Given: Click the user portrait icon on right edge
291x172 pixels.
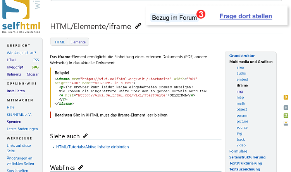Looking at the screenshot, I should point(286,124).
